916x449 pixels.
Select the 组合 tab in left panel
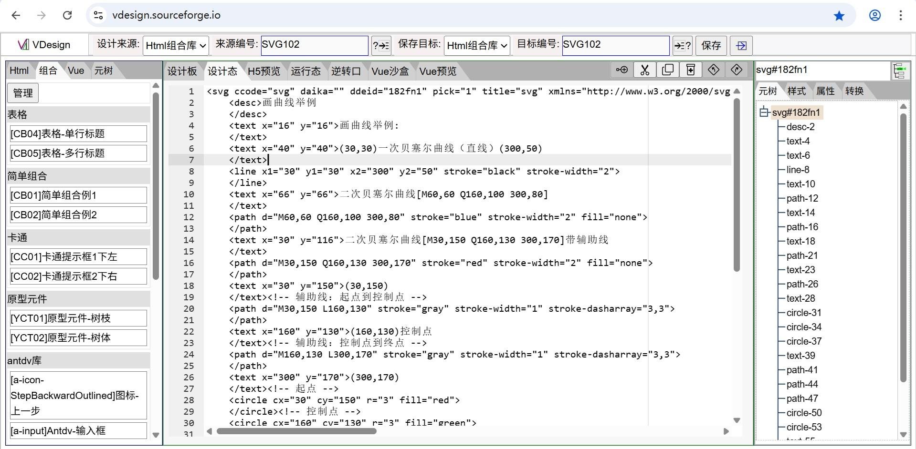click(x=48, y=71)
